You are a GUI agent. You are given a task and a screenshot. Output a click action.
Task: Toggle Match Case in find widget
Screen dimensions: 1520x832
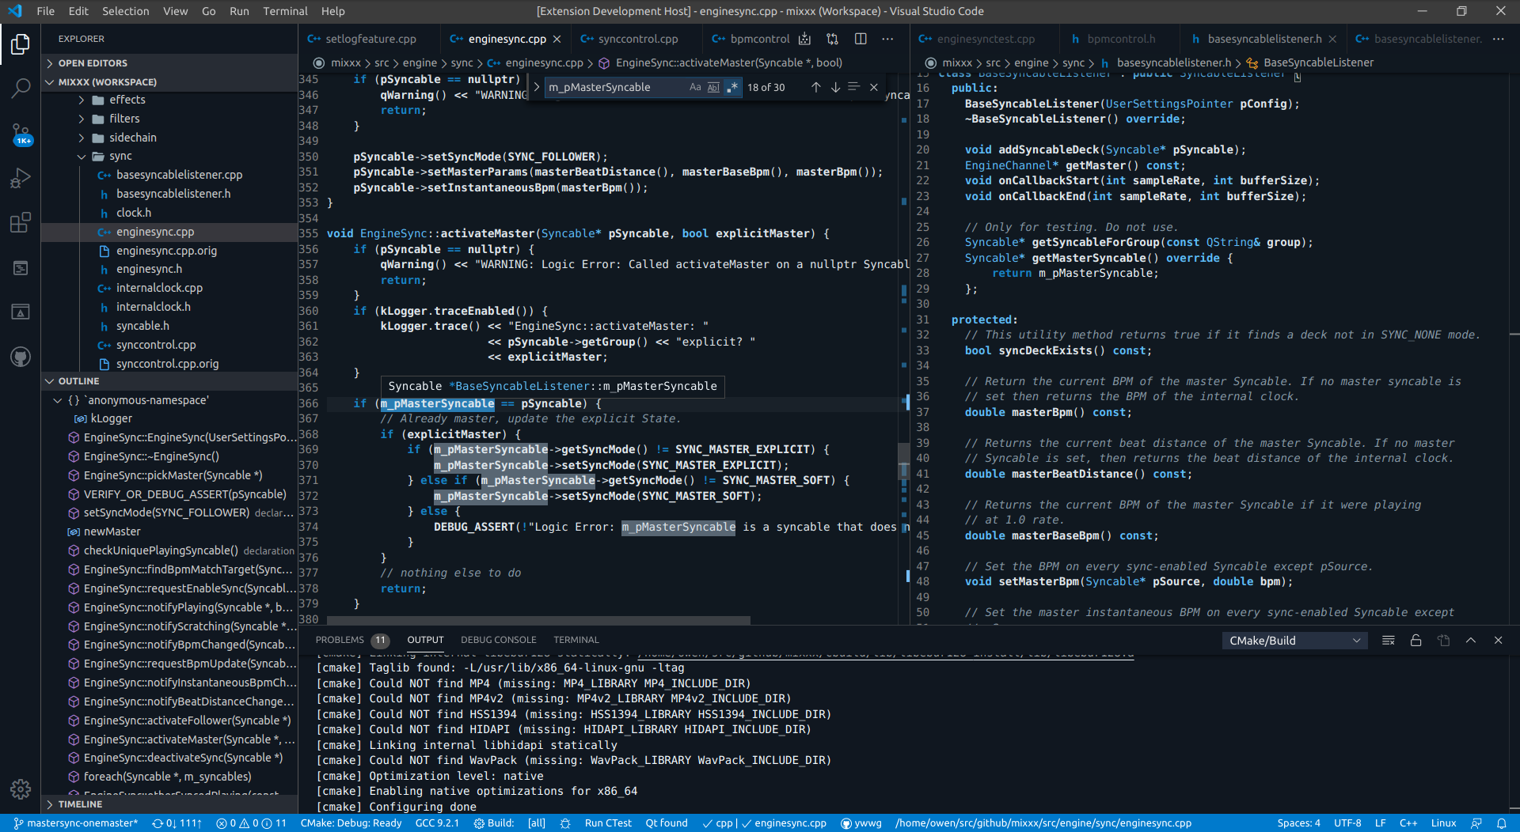pyautogui.click(x=694, y=87)
